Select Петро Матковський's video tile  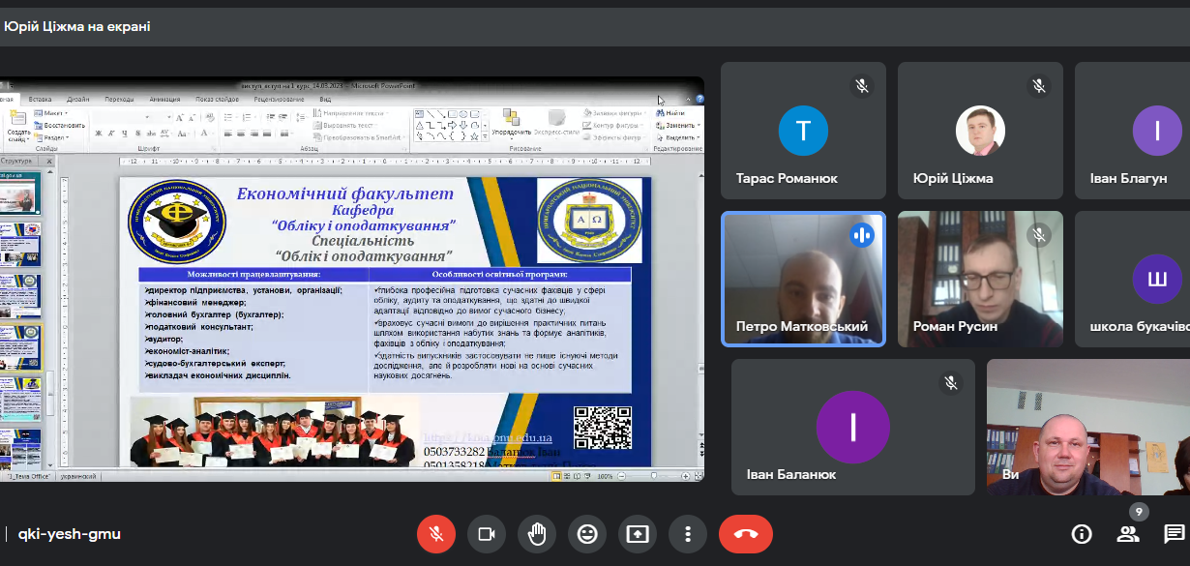pos(803,279)
